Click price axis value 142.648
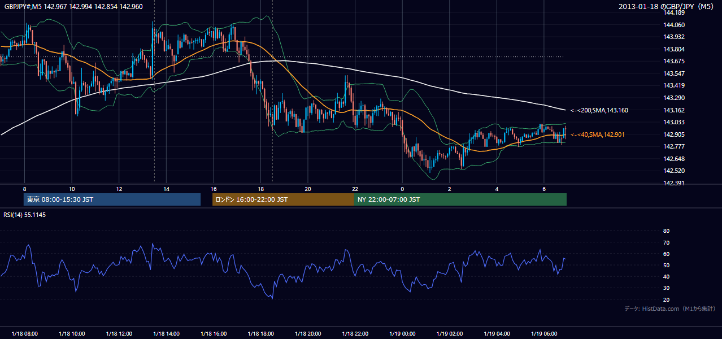This screenshot has width=722, height=339. (x=675, y=159)
